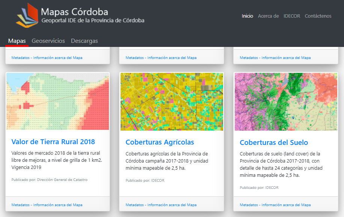Click 'Publicado por: Dirección General de Catastro' text

coord(49,180)
